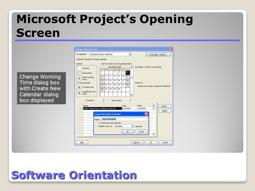
Task: Click the Exception day legend icon
Action: [79, 87]
